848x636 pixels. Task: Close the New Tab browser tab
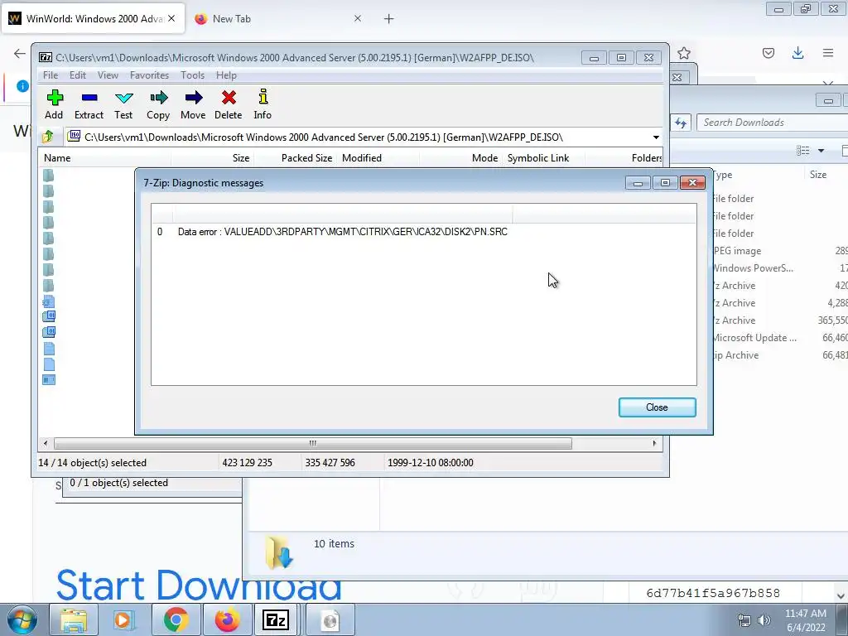point(358,18)
